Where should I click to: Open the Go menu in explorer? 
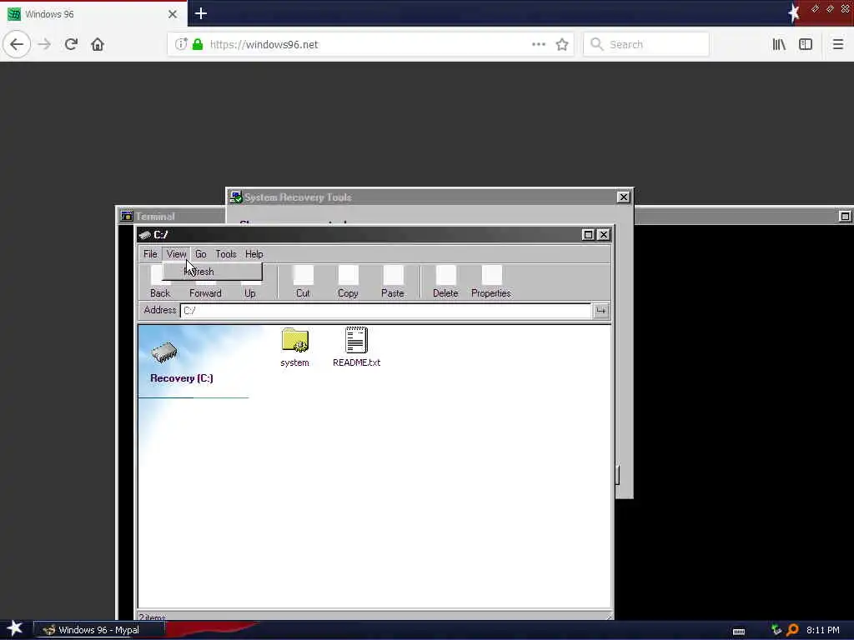click(200, 253)
